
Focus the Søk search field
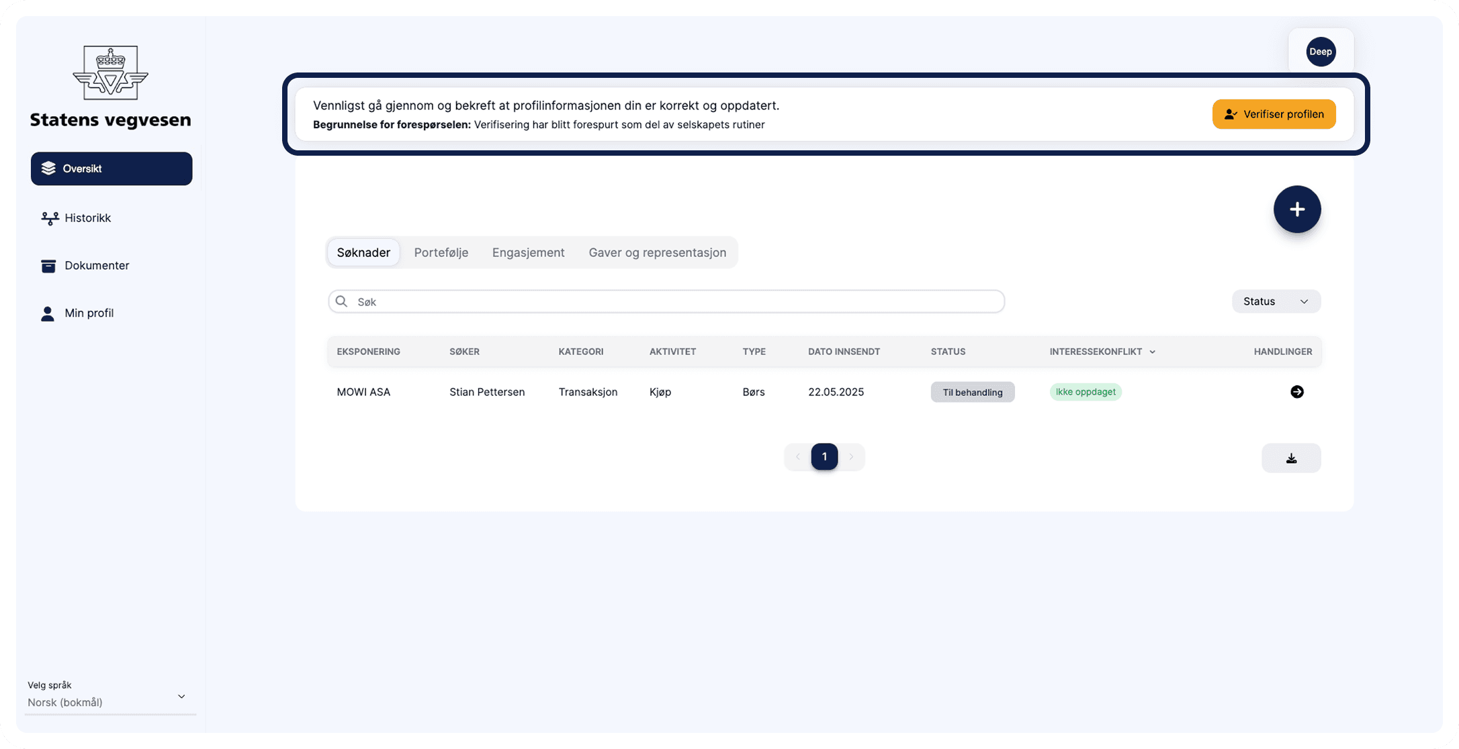pyautogui.click(x=672, y=301)
